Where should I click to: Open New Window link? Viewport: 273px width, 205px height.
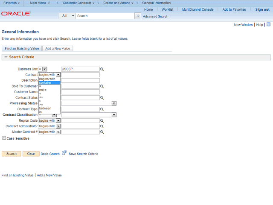[x=243, y=25]
